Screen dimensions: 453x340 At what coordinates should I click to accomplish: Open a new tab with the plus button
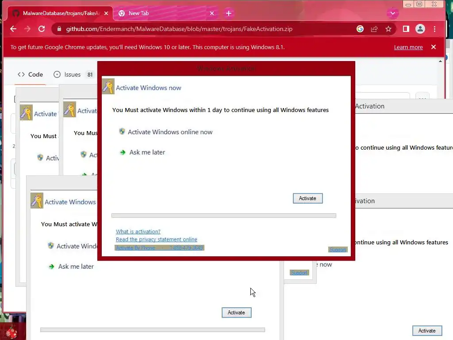(229, 13)
